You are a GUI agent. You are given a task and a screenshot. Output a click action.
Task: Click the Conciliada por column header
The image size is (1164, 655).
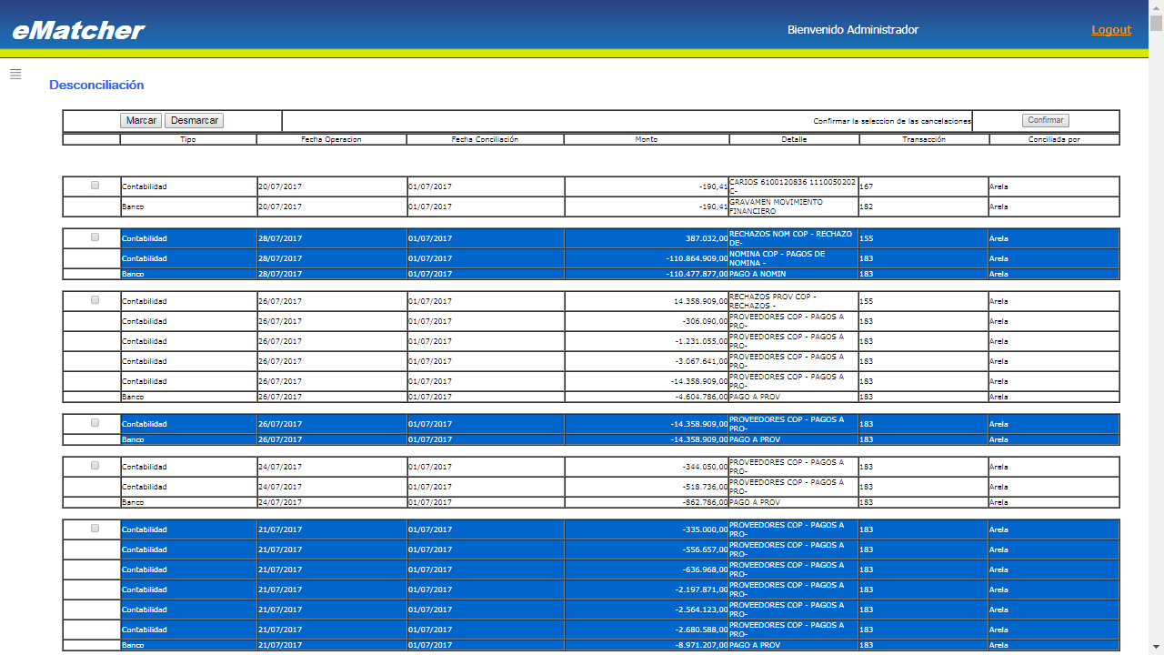(x=1054, y=139)
